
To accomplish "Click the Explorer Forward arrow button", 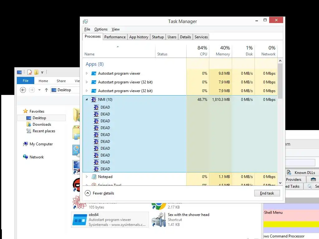I will tap(32, 90).
